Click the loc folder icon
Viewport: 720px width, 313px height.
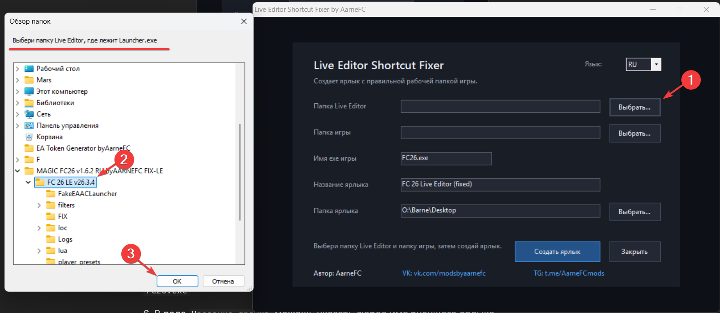point(51,228)
